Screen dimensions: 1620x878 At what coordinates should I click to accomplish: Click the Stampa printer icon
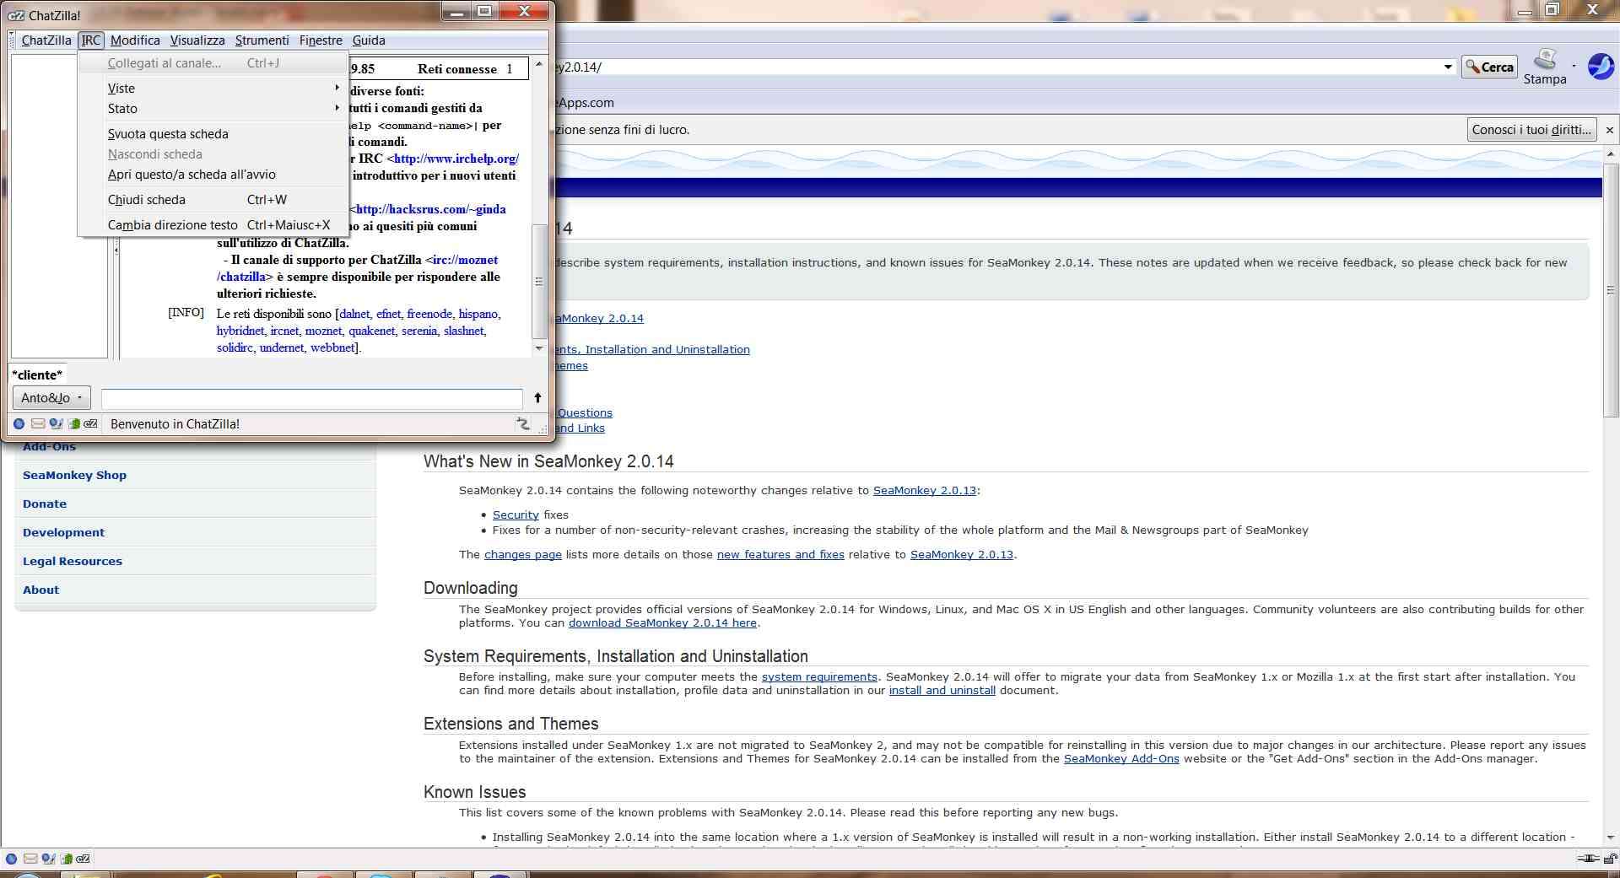click(x=1544, y=61)
